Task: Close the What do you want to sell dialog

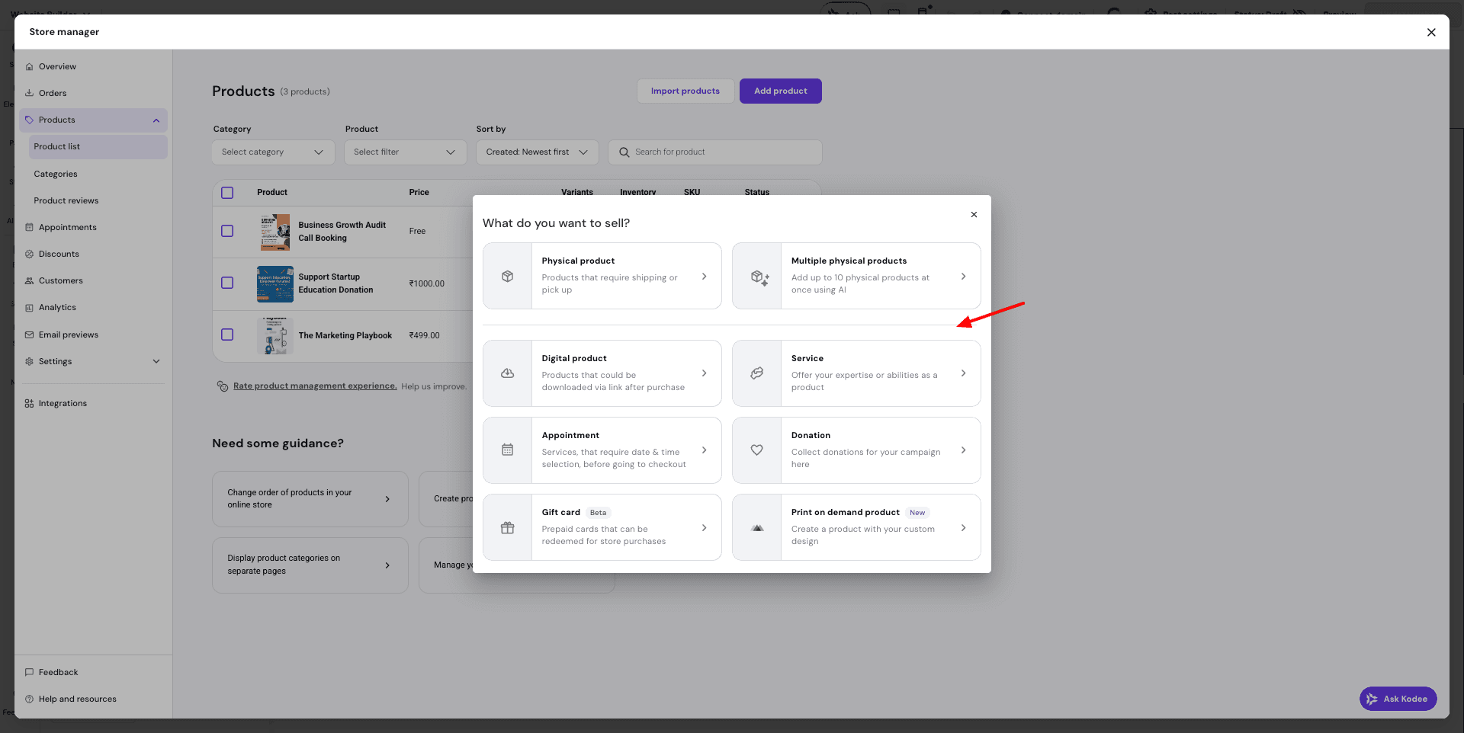Action: [974, 215]
